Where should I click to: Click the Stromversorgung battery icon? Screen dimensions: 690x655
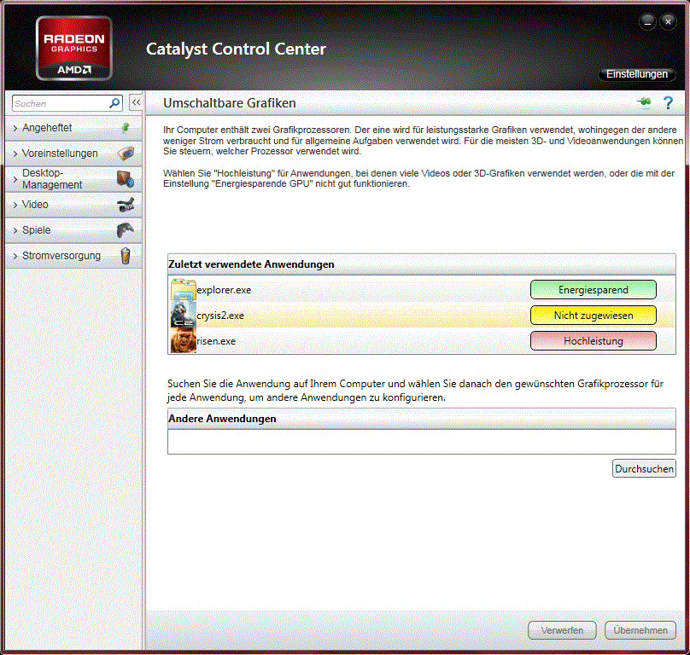[x=126, y=255]
